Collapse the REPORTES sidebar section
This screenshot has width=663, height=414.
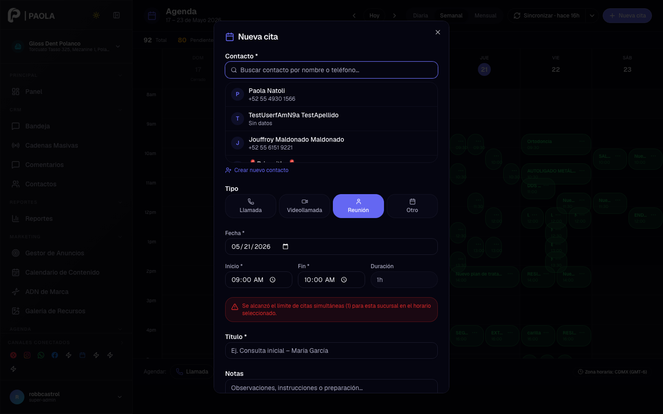coord(120,202)
